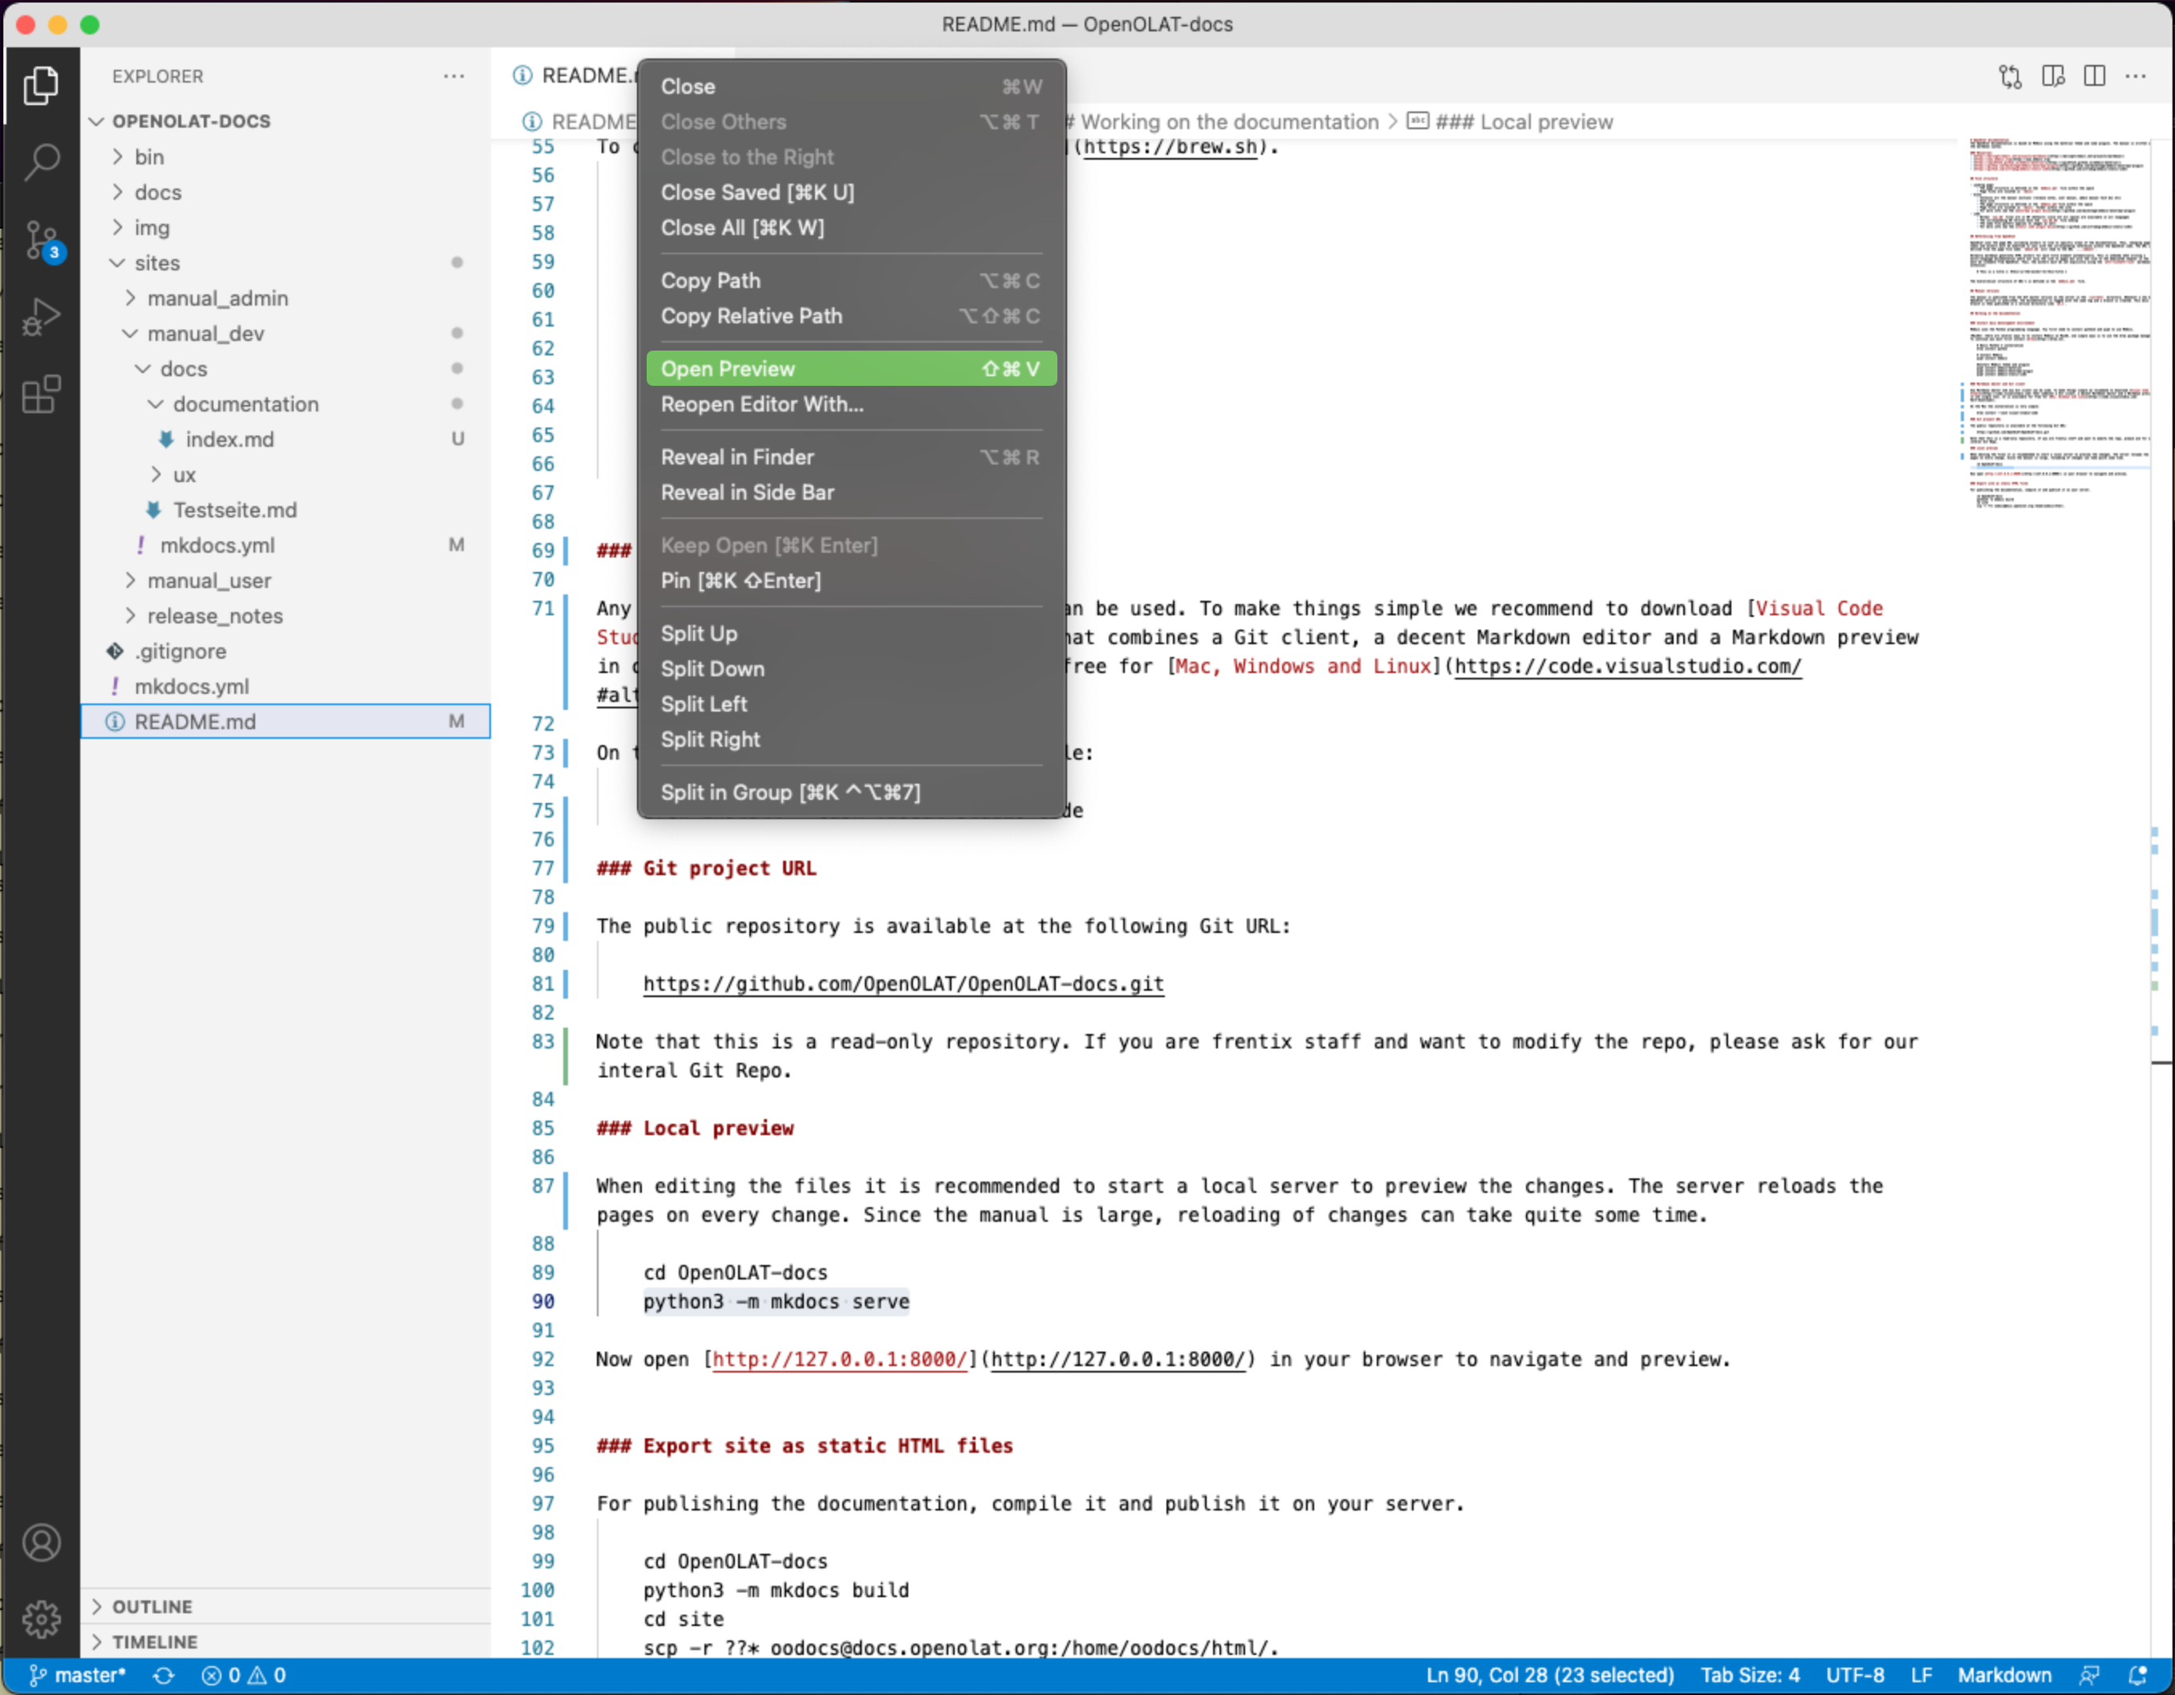
Task: Choose Reveal in Finder menu entry
Action: pos(737,457)
